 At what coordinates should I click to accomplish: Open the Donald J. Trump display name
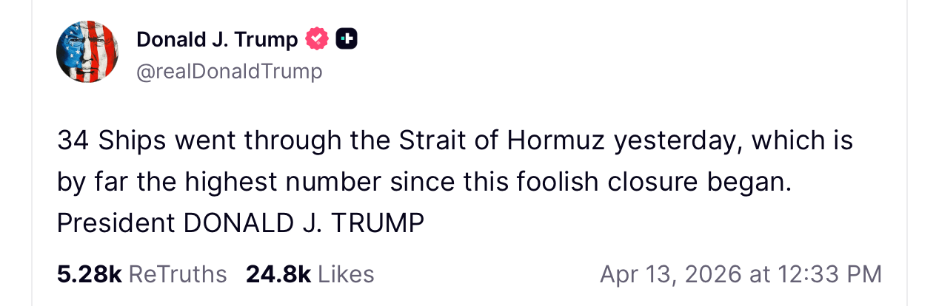(217, 40)
